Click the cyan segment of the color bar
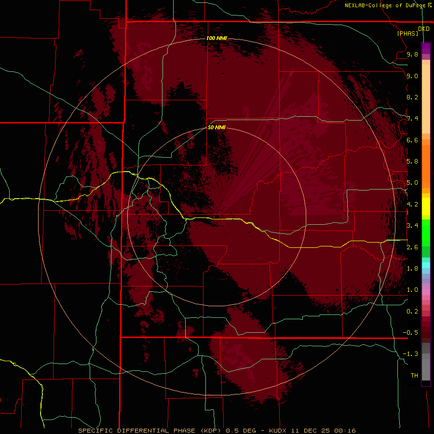 [x=426, y=265]
